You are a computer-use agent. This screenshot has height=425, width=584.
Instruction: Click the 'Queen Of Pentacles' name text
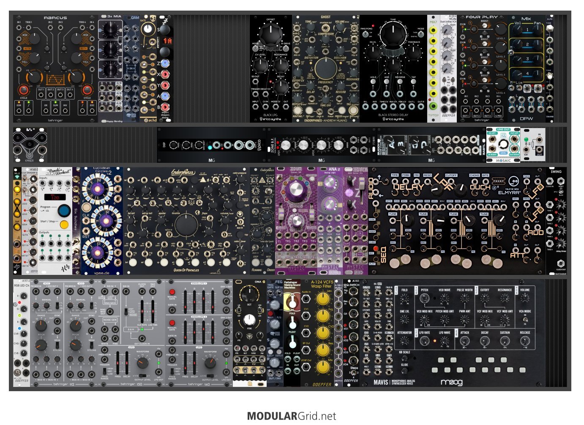tap(186, 270)
